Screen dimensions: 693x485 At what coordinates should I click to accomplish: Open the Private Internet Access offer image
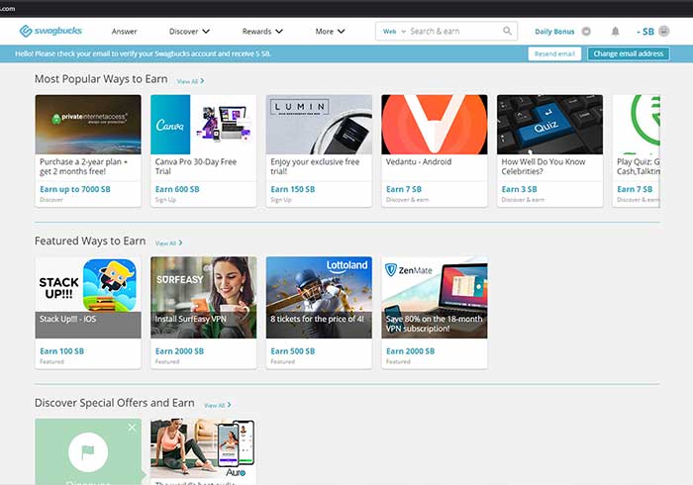tap(88, 125)
